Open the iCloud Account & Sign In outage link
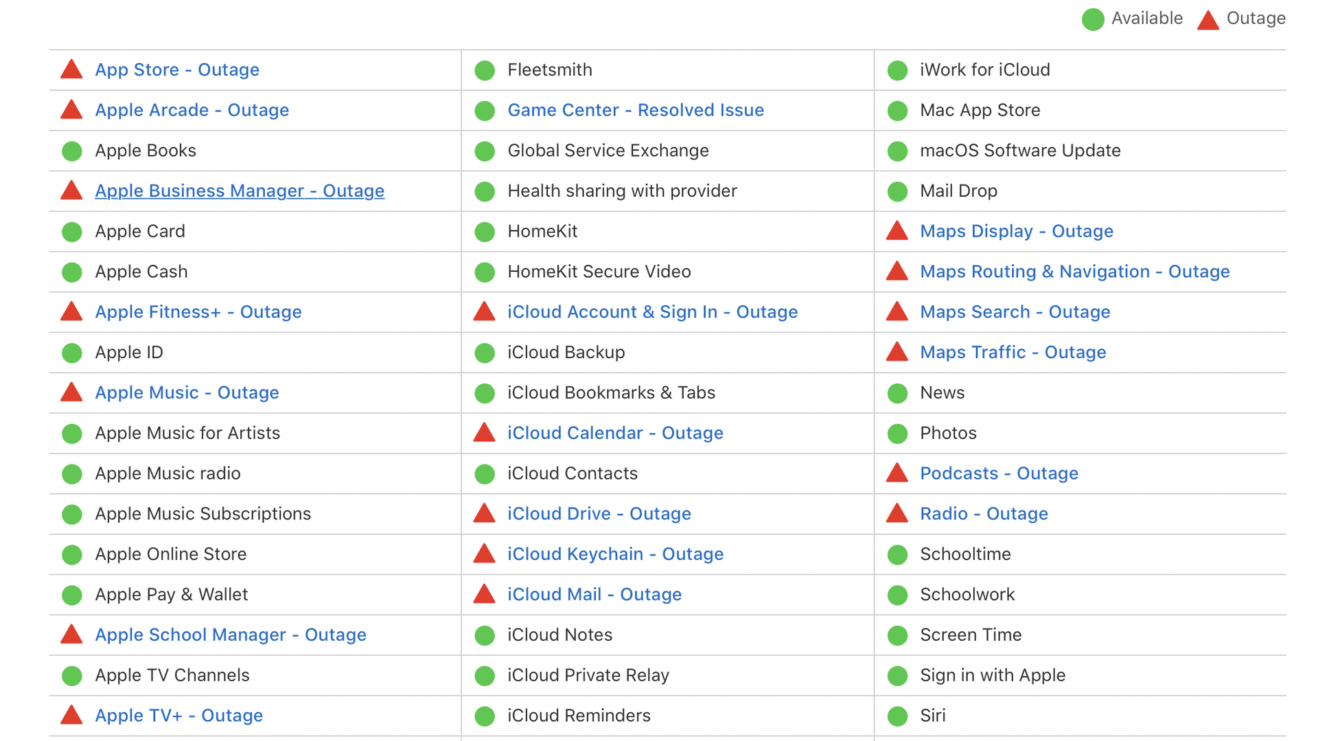Screen dimensions: 1318x741 click(x=652, y=311)
